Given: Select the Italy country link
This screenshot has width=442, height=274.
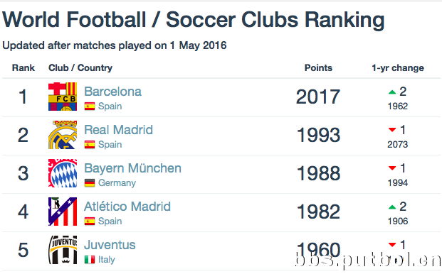Looking at the screenshot, I should click(107, 260).
